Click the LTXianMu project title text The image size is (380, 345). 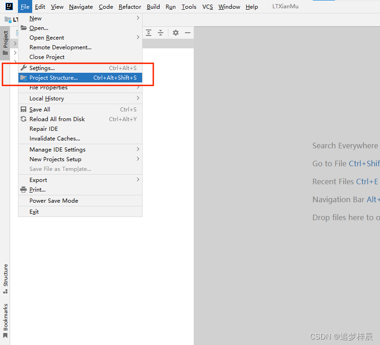point(285,6)
